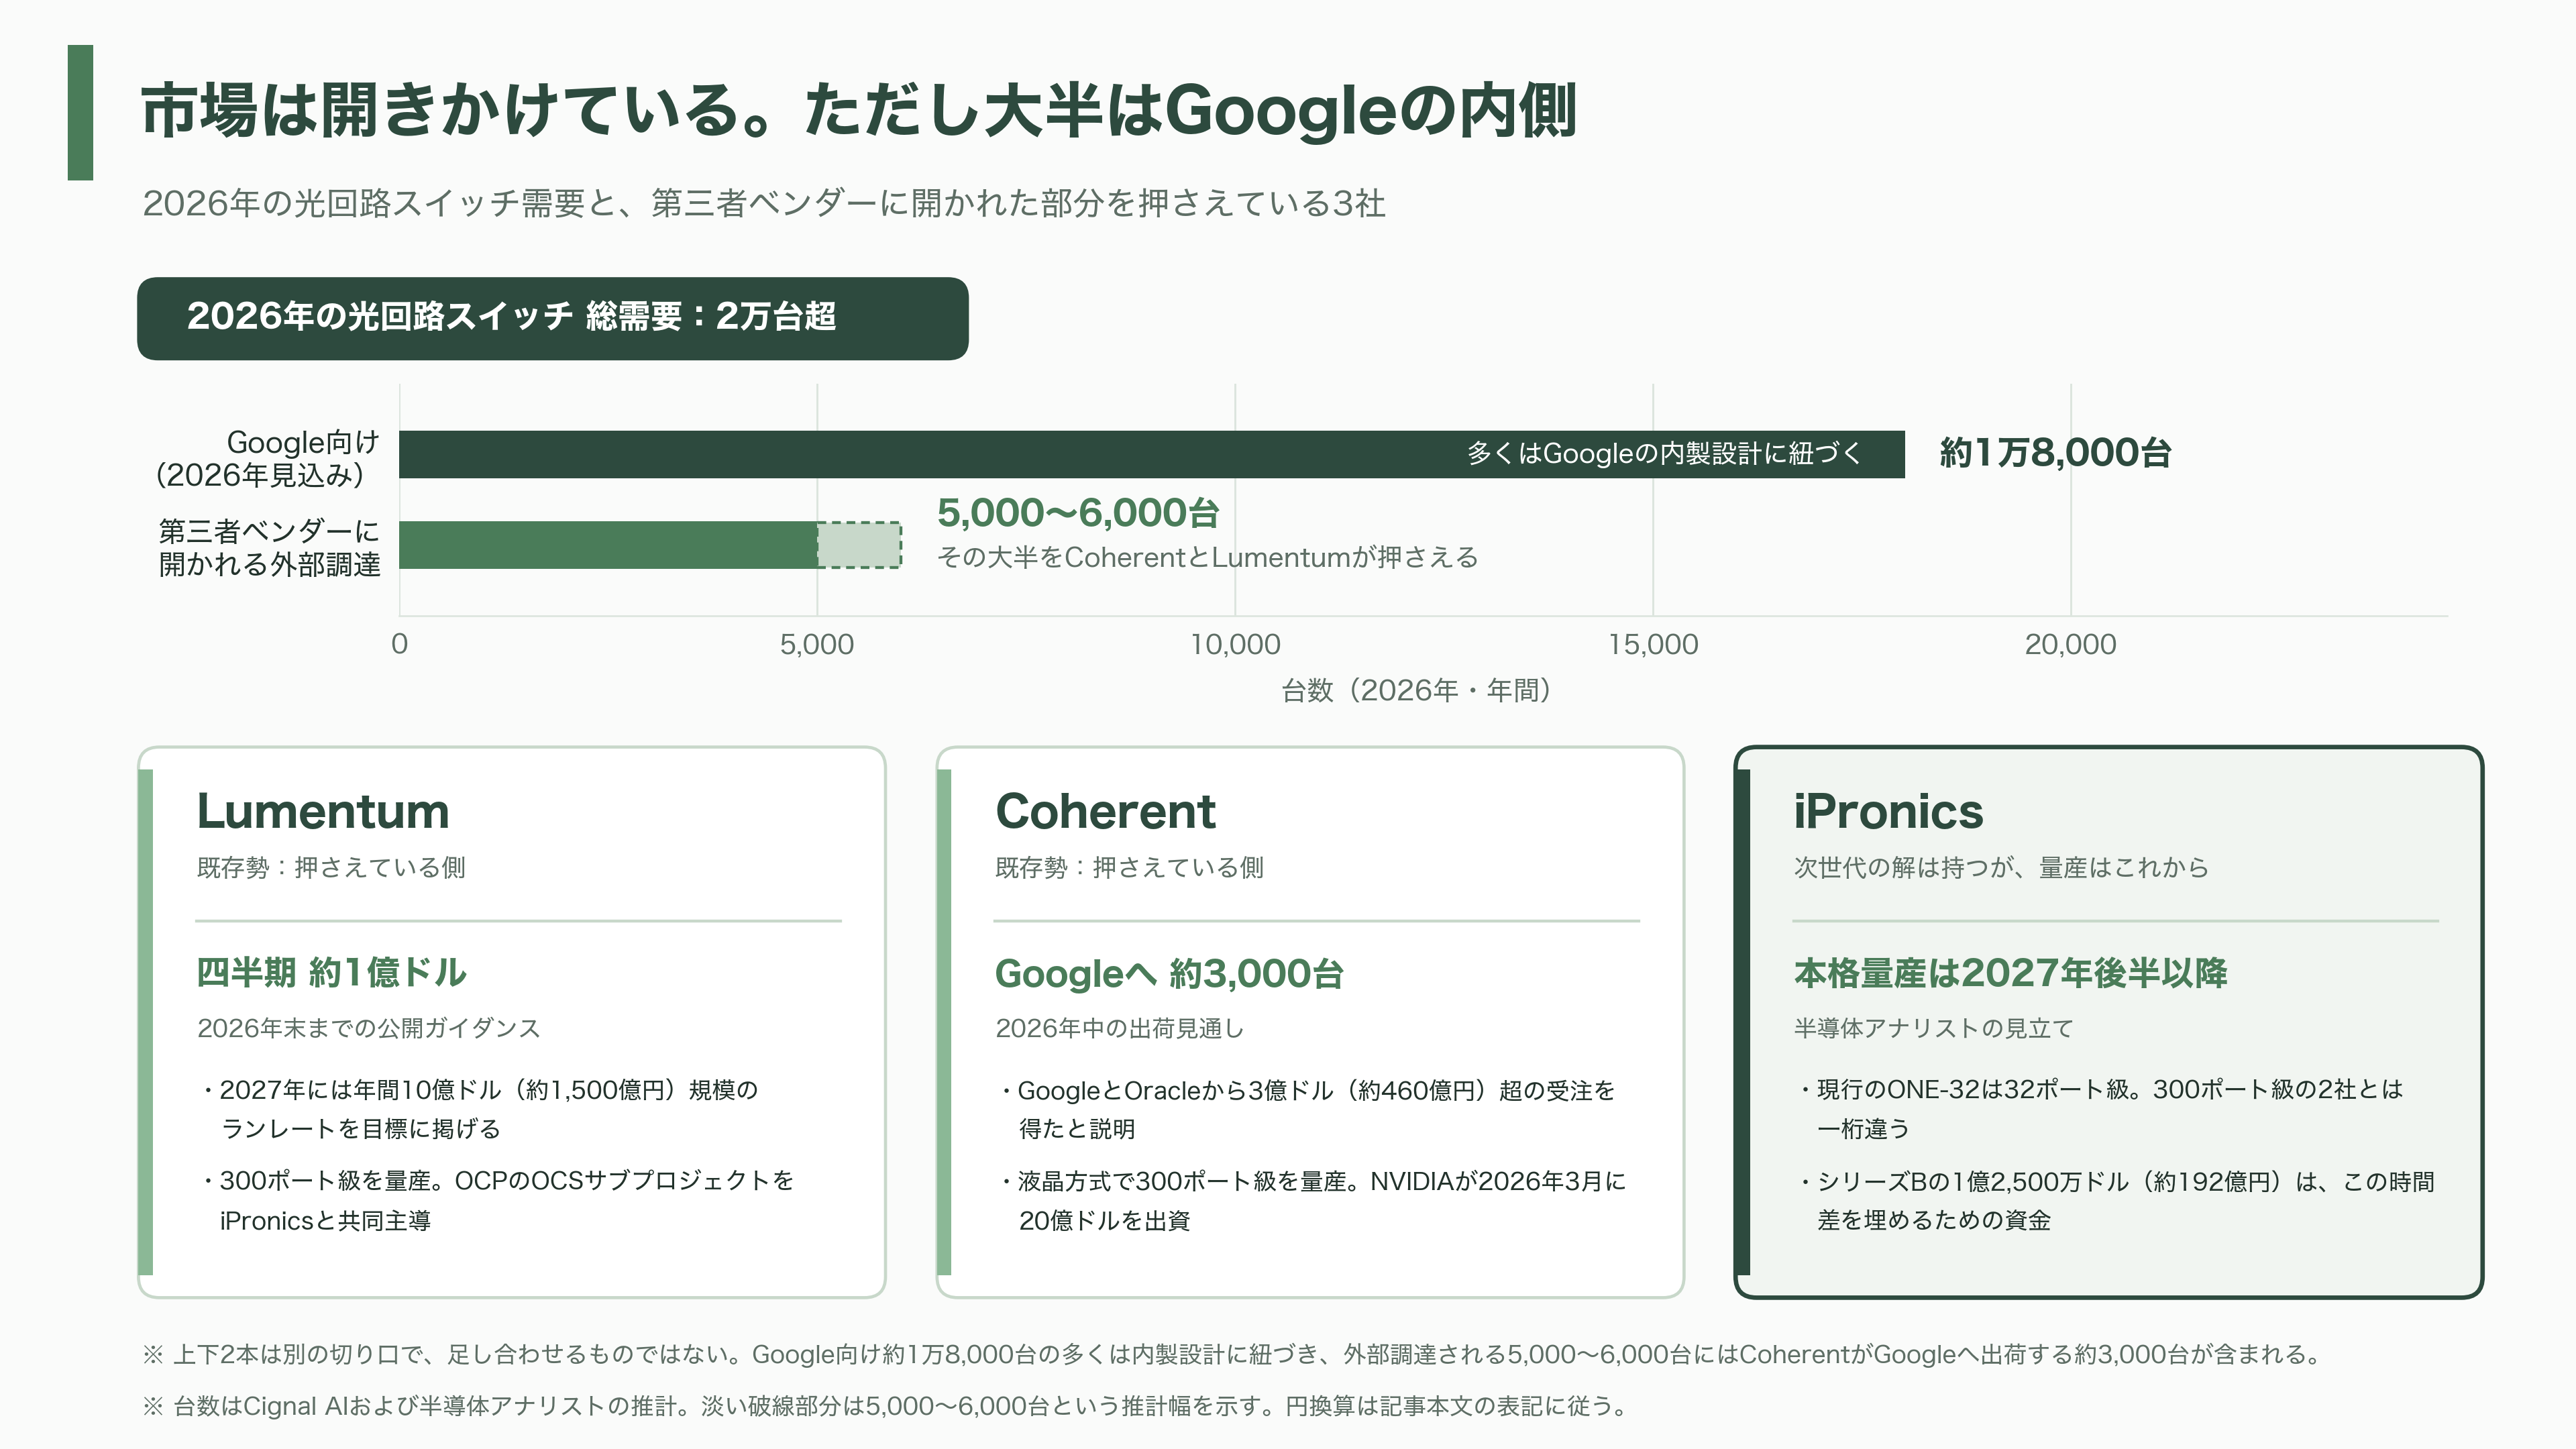Click the Google向け (2026年見込み) row label

coord(268,458)
